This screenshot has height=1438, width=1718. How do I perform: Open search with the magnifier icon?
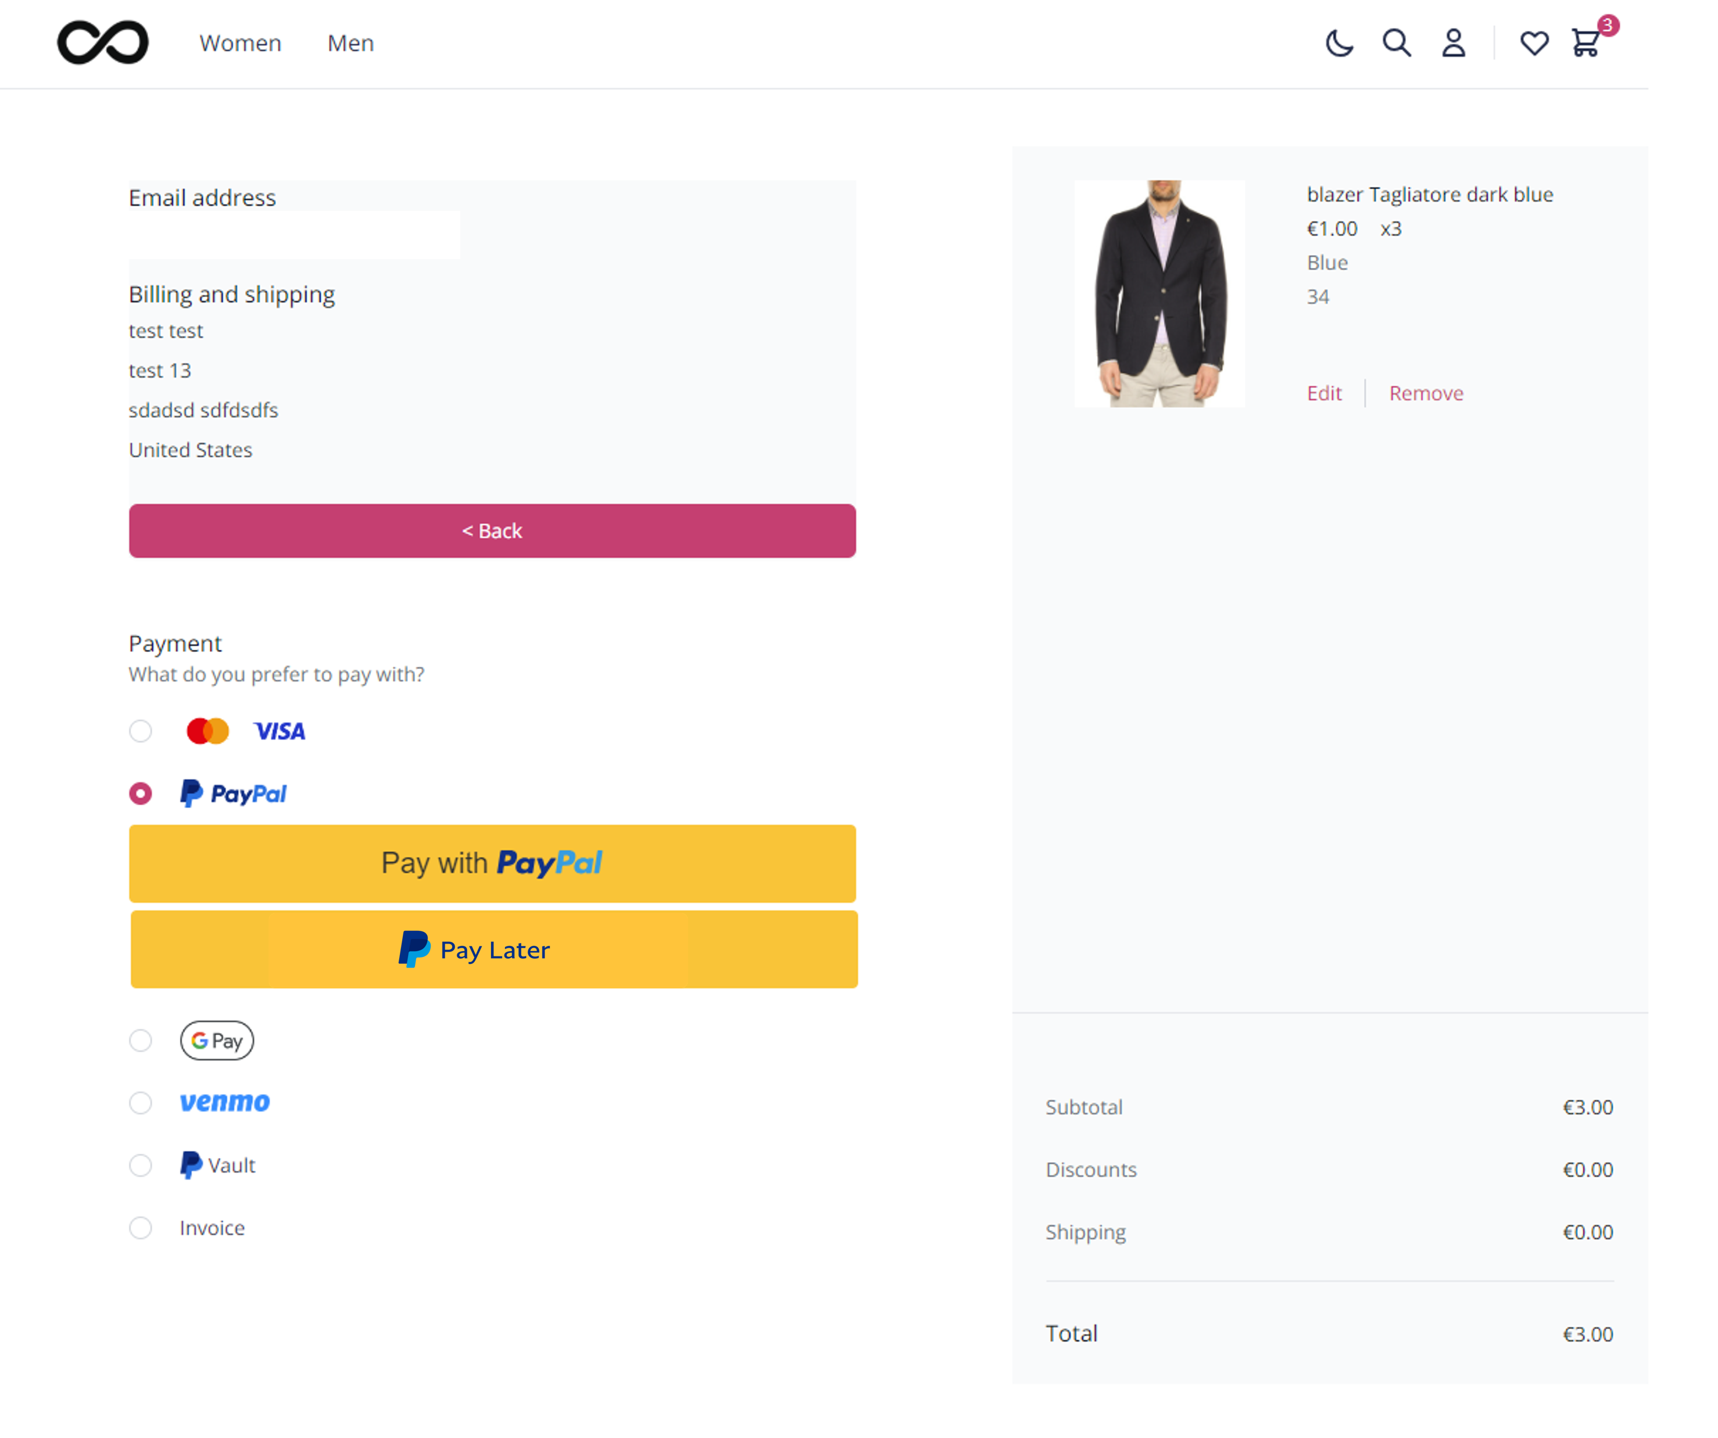[x=1397, y=42]
